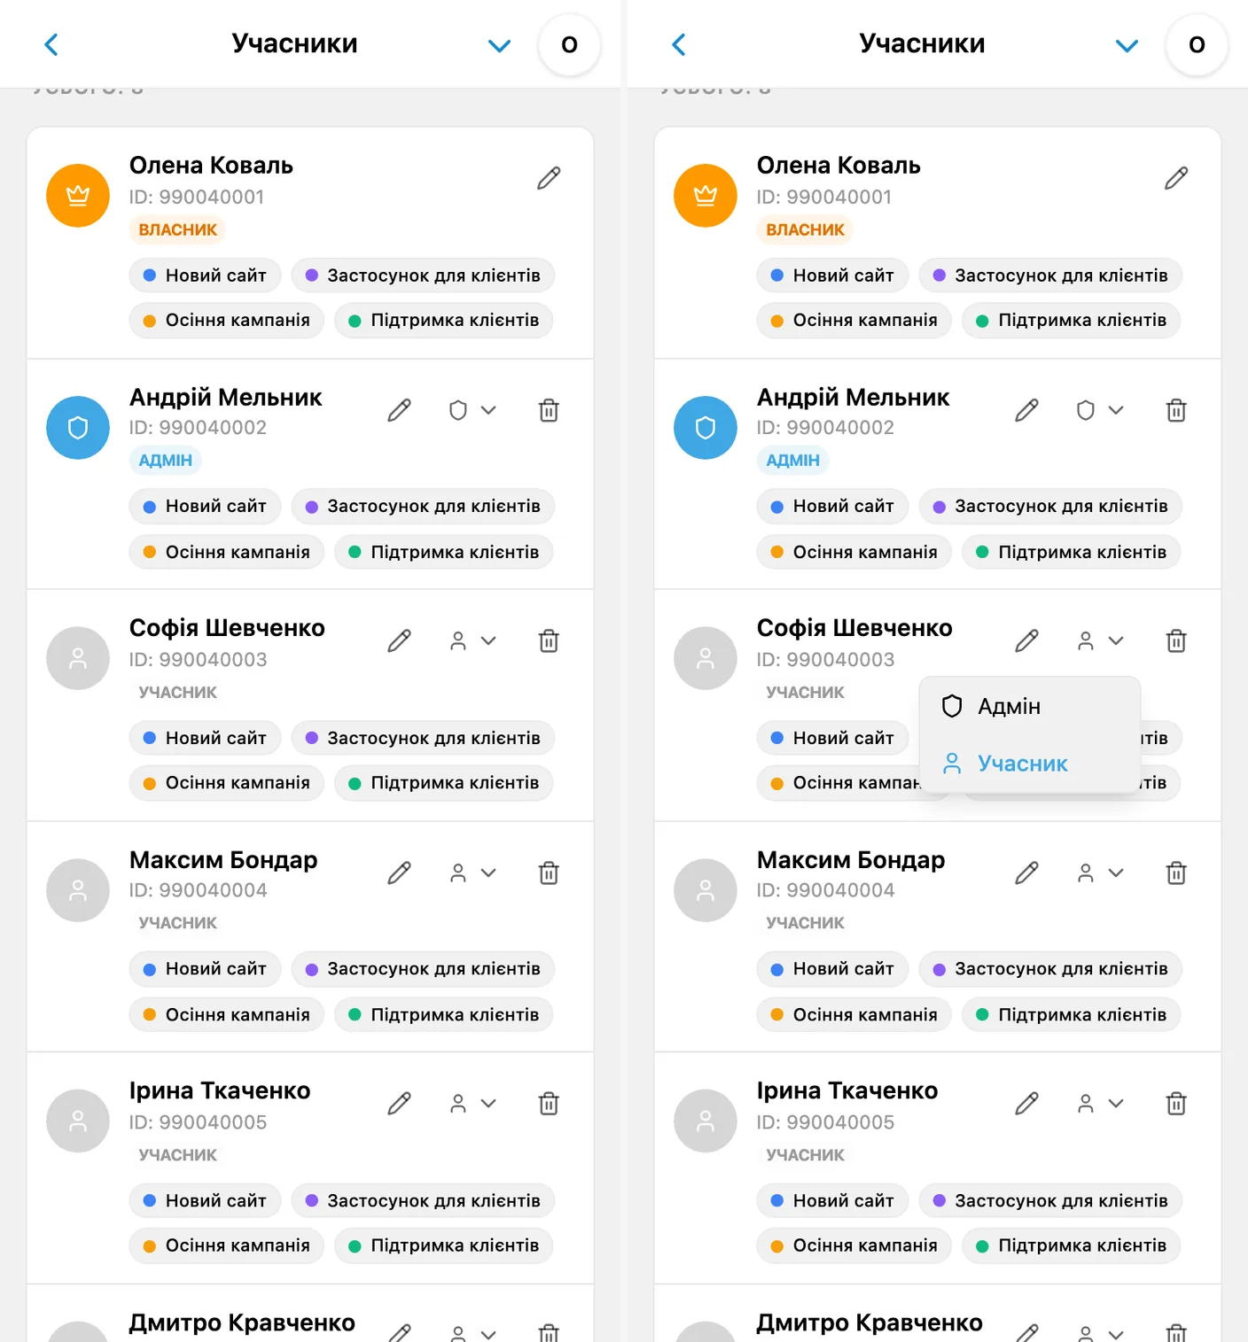Edit Олена Коваль using pencil icon, left screen

point(549,178)
